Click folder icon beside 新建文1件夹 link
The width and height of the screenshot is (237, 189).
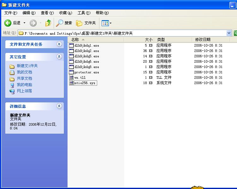(x=12, y=66)
